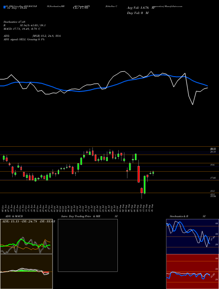219x289 pixels.
Task: Open the red RSI chart thumbnail
Action: click(192, 271)
